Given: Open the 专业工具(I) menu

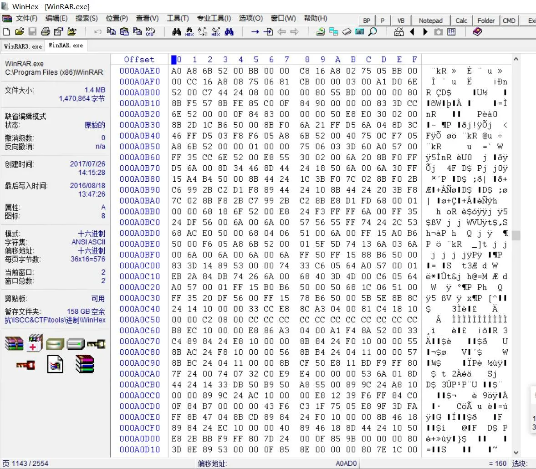Looking at the screenshot, I should tap(214, 18).
